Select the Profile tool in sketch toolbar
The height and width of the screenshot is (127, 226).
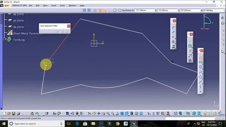(x=201, y=58)
